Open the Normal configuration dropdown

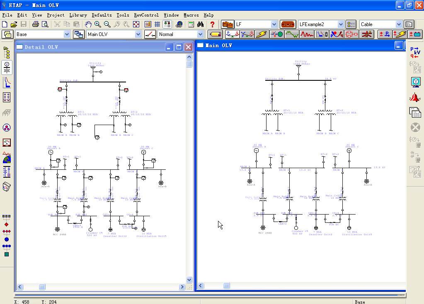click(200, 34)
